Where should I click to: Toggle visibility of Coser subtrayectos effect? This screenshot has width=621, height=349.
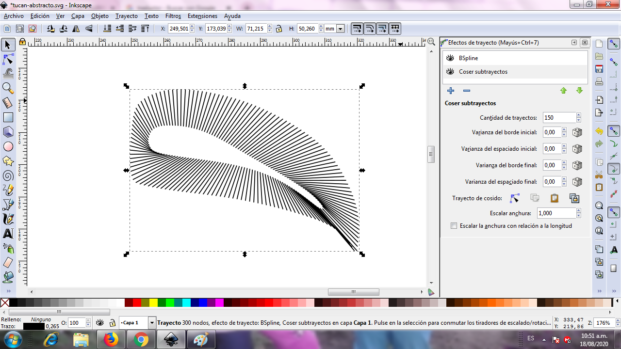450,72
